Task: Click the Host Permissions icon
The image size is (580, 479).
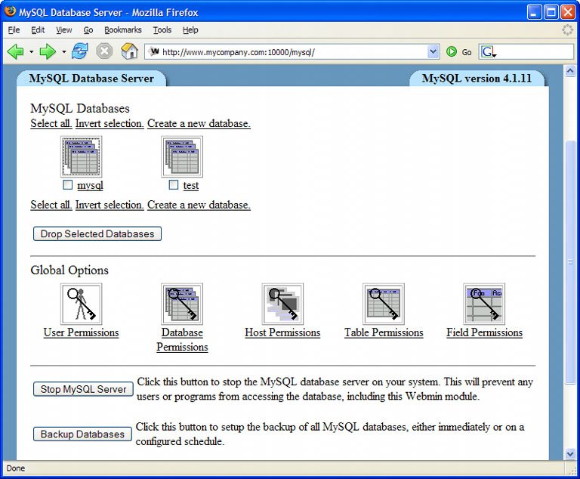Action: (x=282, y=304)
